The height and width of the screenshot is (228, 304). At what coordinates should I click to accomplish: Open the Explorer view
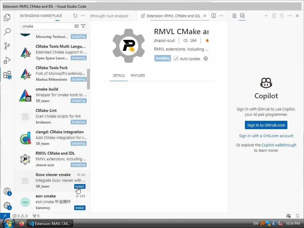point(7,18)
